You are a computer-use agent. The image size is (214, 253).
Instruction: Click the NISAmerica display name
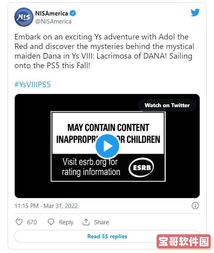click(x=52, y=14)
